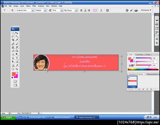Play the animation
Viewport: 160px width, 125px height.
[147, 89]
